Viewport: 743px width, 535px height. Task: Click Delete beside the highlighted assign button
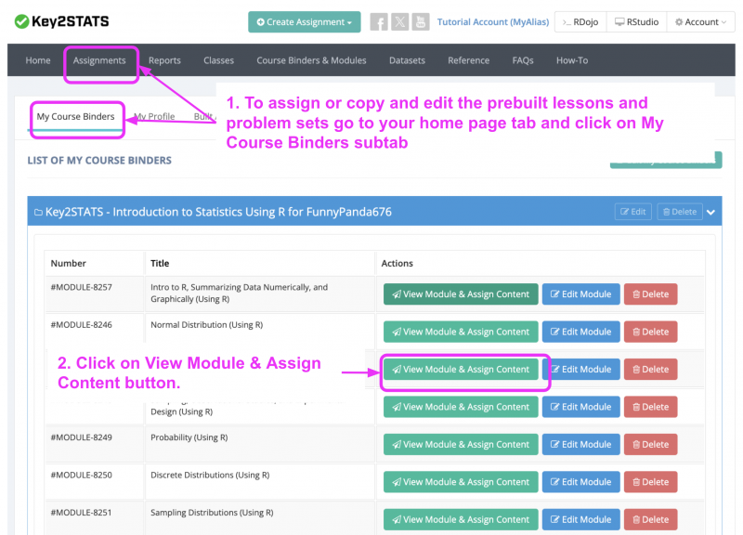[651, 369]
